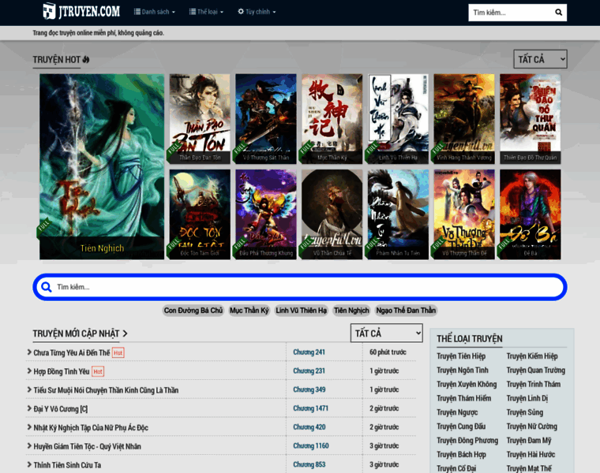
Task: Select genre Truyện Kiếm Hiệp
Action: click(x=532, y=356)
